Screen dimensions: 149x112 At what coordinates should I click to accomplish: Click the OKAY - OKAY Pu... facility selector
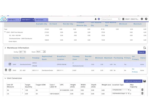[132, 19]
